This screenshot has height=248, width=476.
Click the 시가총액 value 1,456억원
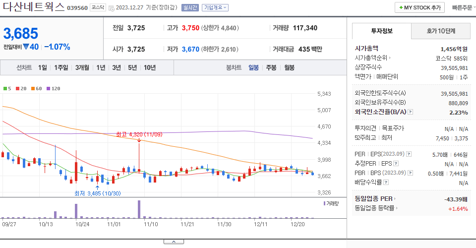454,49
